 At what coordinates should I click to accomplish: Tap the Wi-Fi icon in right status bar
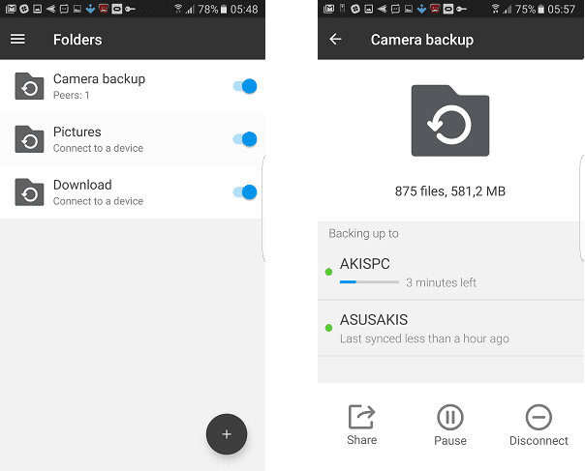(496, 9)
